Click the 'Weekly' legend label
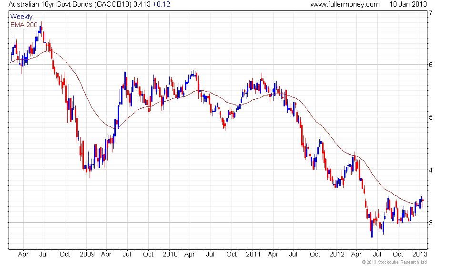 pos(21,17)
